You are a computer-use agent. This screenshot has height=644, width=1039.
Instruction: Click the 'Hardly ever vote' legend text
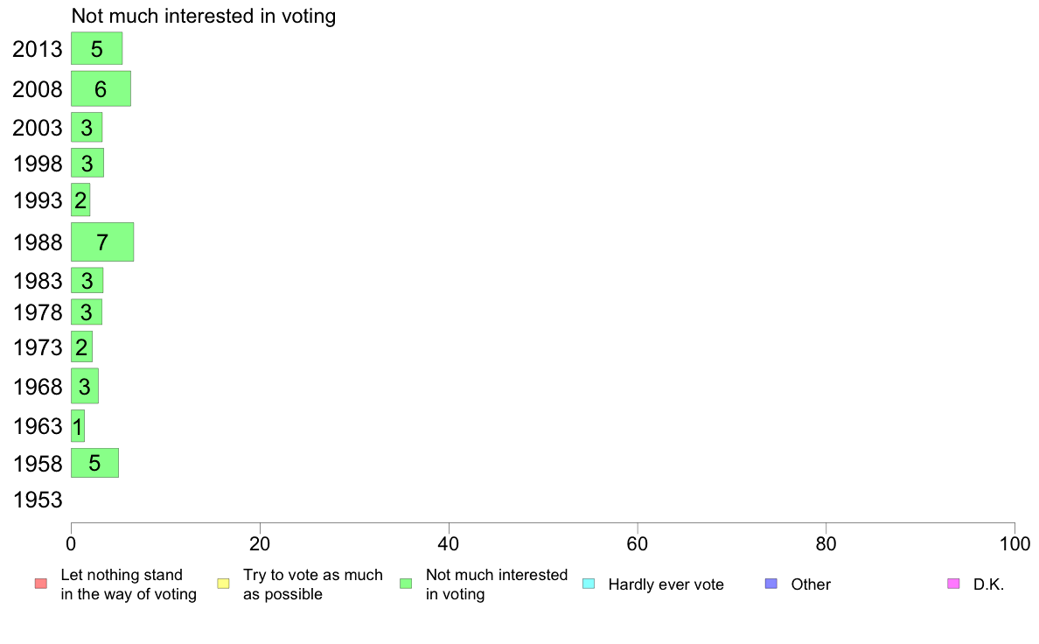pyautogui.click(x=666, y=584)
